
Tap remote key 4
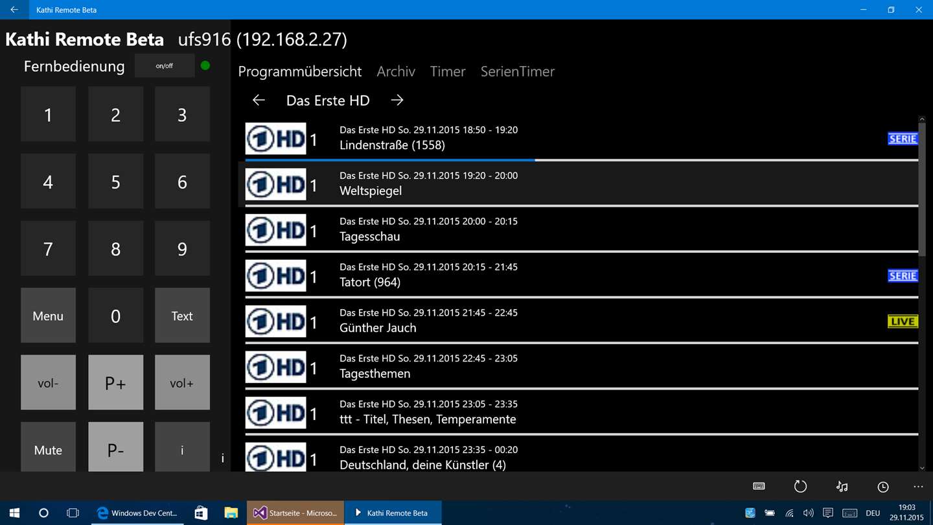pos(48,181)
